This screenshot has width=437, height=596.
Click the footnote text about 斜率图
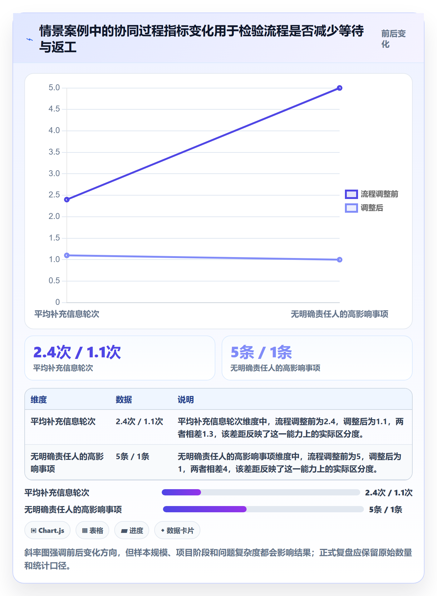(x=218, y=559)
